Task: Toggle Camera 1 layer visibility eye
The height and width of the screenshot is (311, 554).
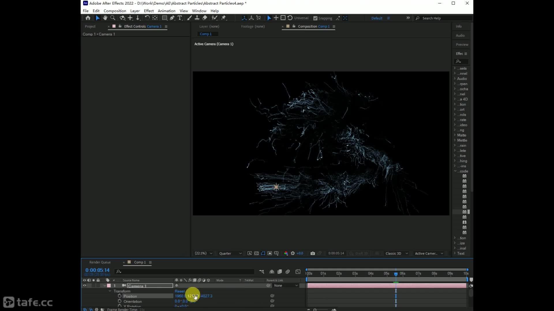Action: (85, 286)
